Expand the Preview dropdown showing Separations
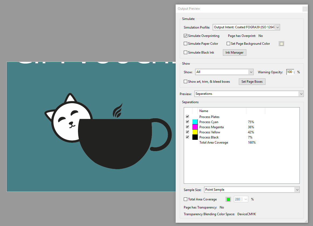 249,94
